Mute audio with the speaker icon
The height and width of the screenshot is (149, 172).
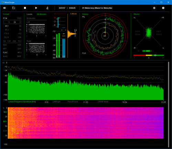click(4, 8)
